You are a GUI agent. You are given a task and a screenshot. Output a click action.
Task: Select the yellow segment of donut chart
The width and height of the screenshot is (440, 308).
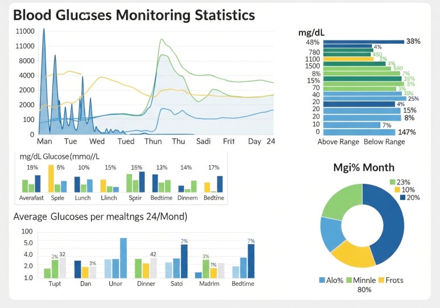coord(352,253)
